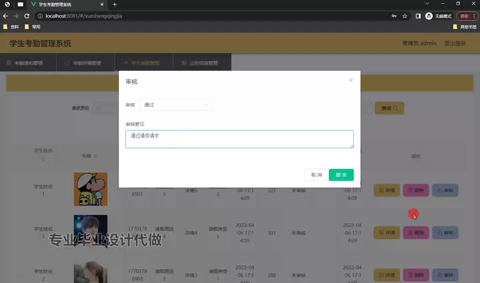
Task: Close the 审核 dialog with the X icon
Action: 351,80
